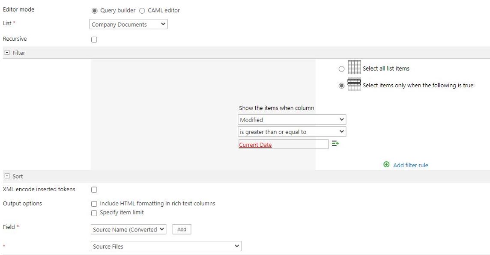Click the green plus icon for adding filter rules
490x255 pixels.
pyautogui.click(x=386, y=165)
